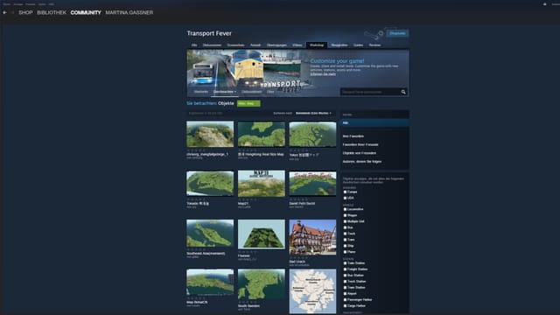Toggle the Passenger Harbor checkbox

point(345,299)
